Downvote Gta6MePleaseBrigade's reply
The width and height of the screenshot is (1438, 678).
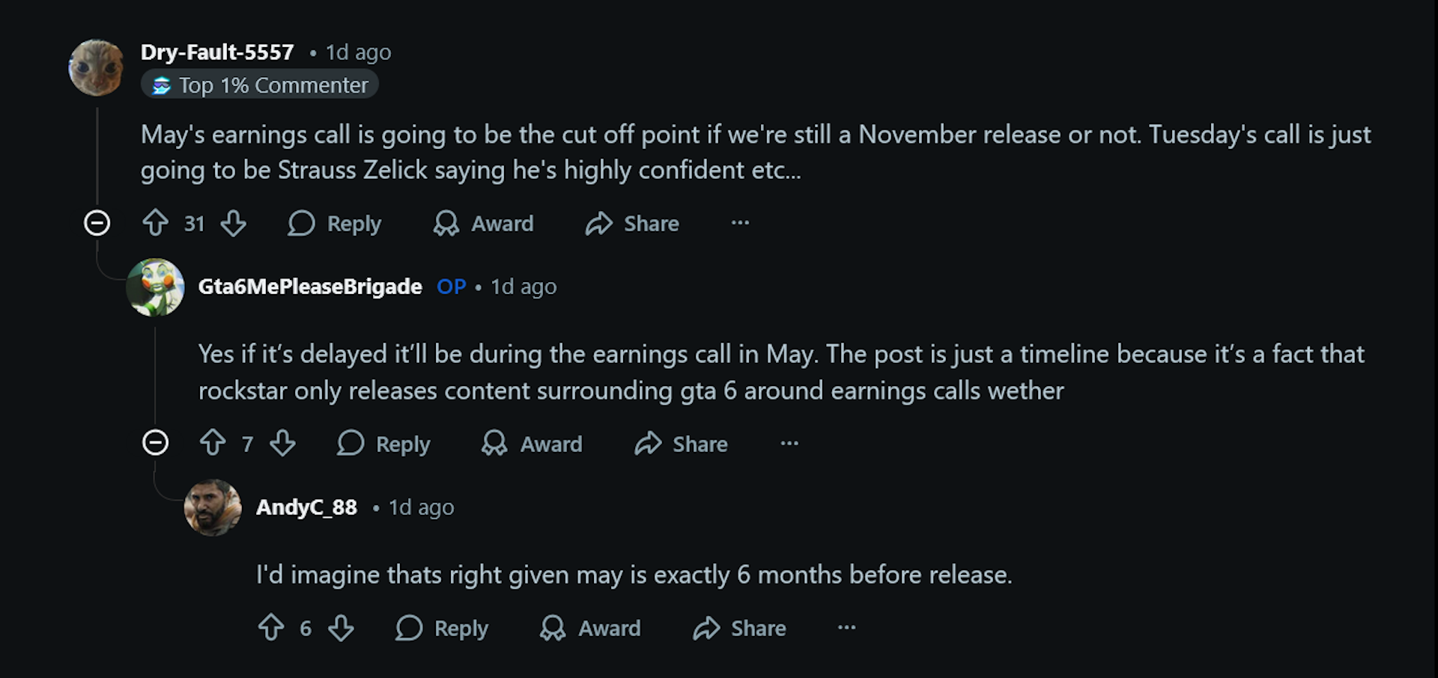[x=282, y=443]
